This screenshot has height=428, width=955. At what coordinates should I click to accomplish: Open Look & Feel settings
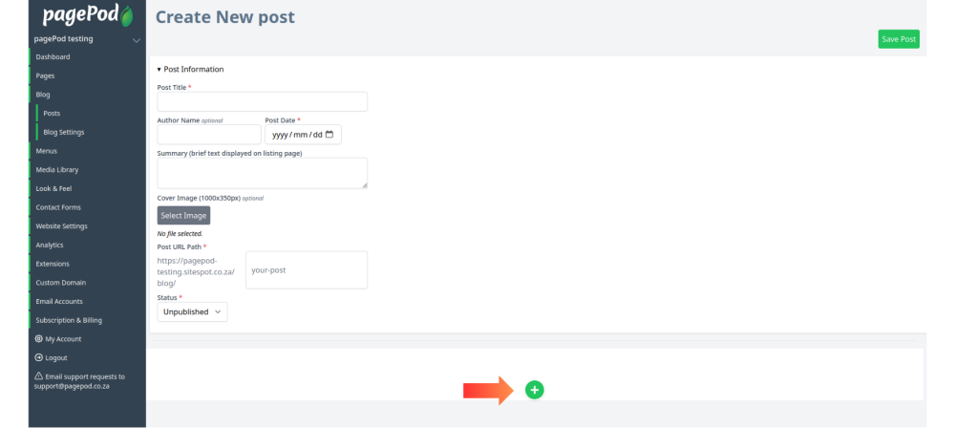(x=53, y=188)
